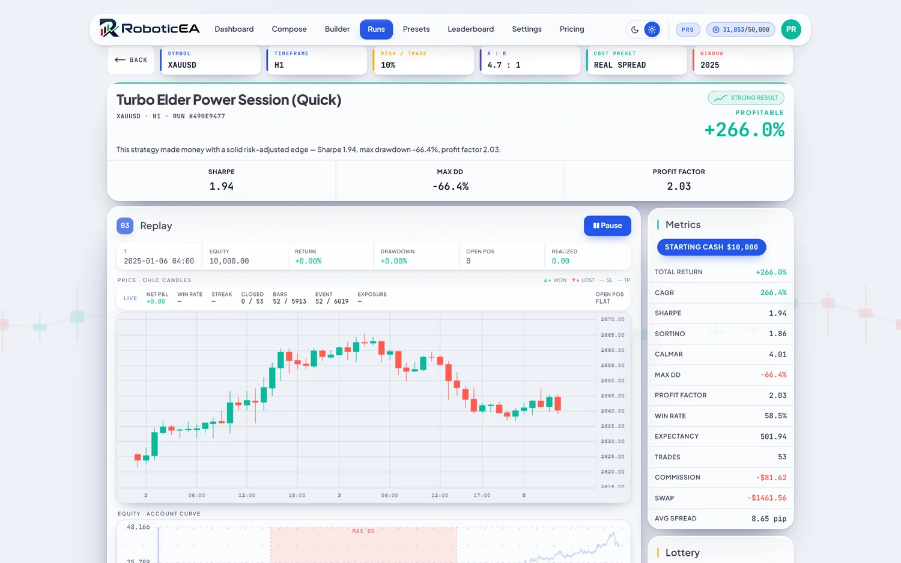Screen dimensions: 901x563
Task: Click the RUN #490E9477 identifier
Action: 199,116
